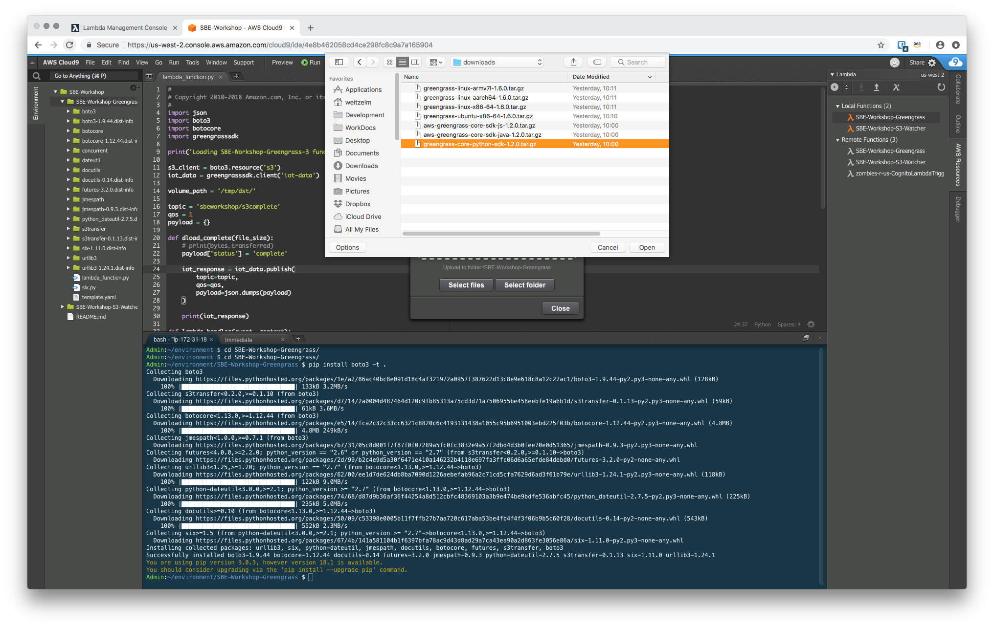Click the Options button
994x628 pixels.
[347, 247]
